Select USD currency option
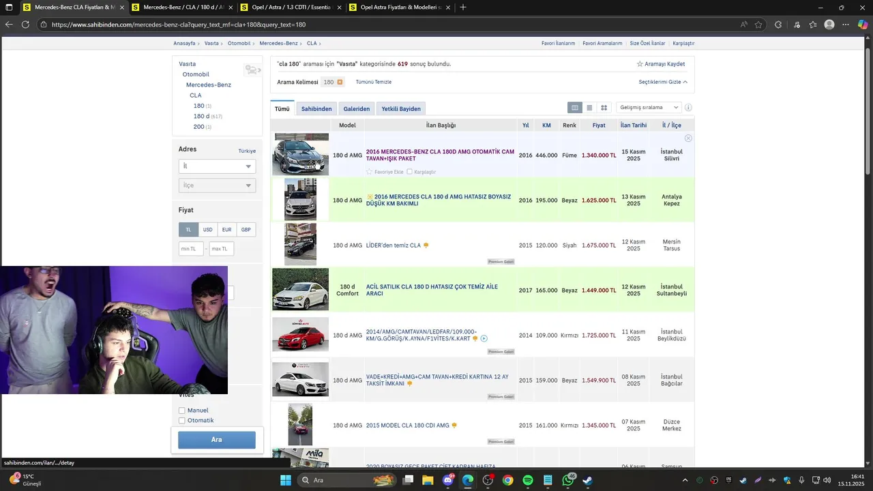873x491 pixels. pyautogui.click(x=207, y=230)
